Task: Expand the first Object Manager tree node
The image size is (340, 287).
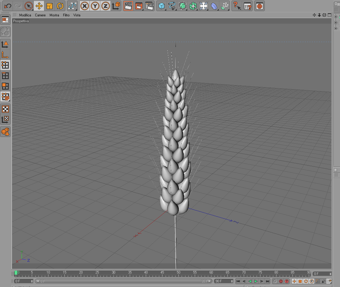Action: pyautogui.click(x=336, y=17)
